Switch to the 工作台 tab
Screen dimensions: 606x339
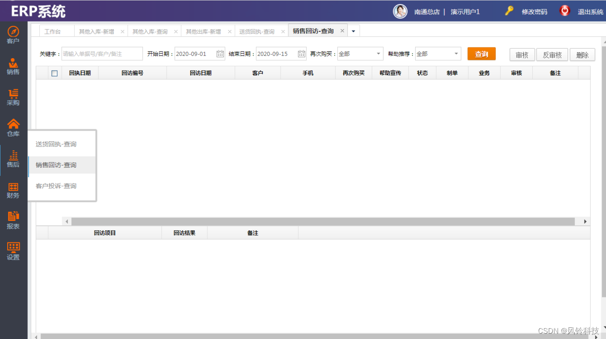click(x=52, y=32)
